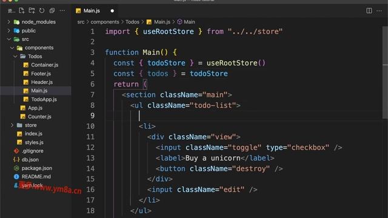This screenshot has height=218, width=388.
Task: Open Footer.js file
Action: [41, 74]
